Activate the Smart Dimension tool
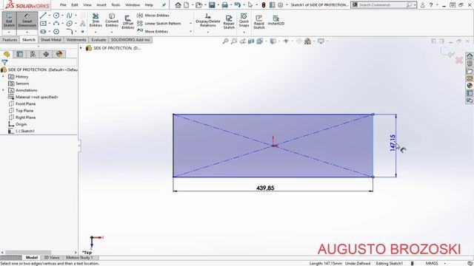474x266 pixels. point(27,20)
